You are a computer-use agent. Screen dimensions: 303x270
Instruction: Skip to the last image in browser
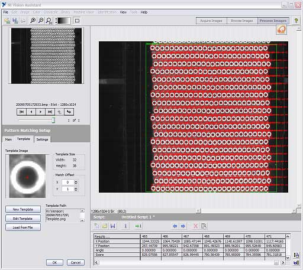[x=50, y=112]
